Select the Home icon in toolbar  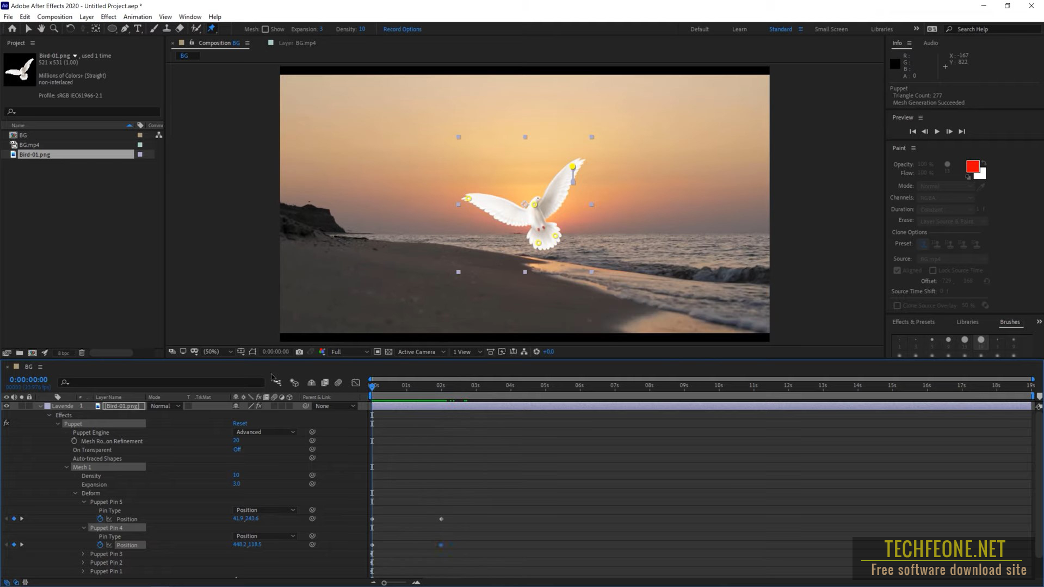pos(12,29)
